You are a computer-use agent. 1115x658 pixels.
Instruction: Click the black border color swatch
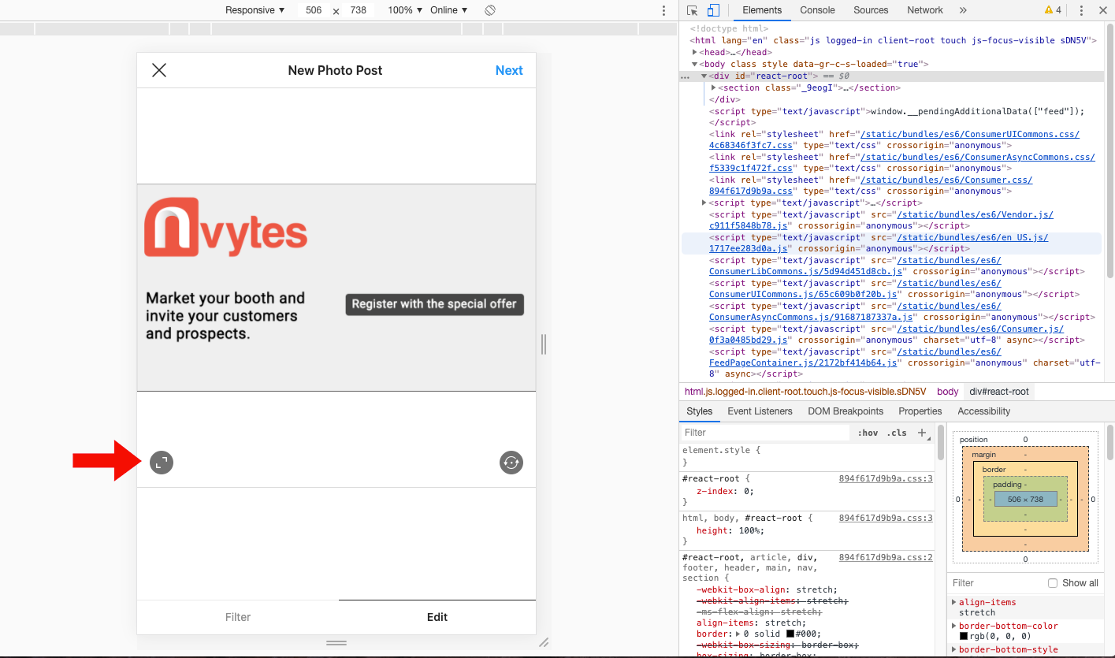click(790, 634)
